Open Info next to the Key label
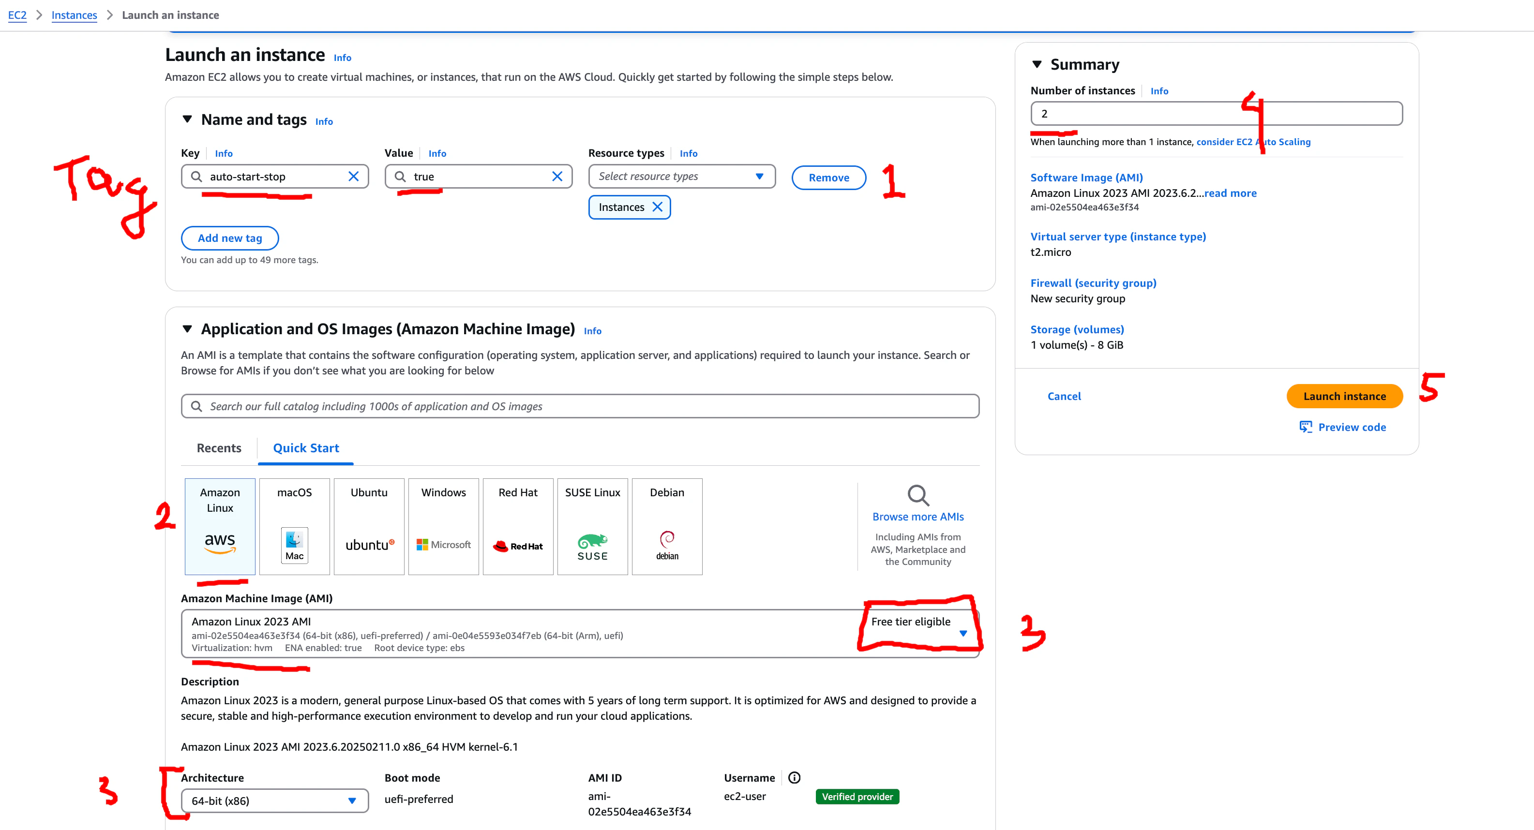Viewport: 1534px width, 830px height. click(224, 154)
